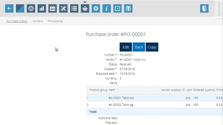Open the list icon in toolbar
The width and height of the screenshot is (223, 125).
pos(74,8)
